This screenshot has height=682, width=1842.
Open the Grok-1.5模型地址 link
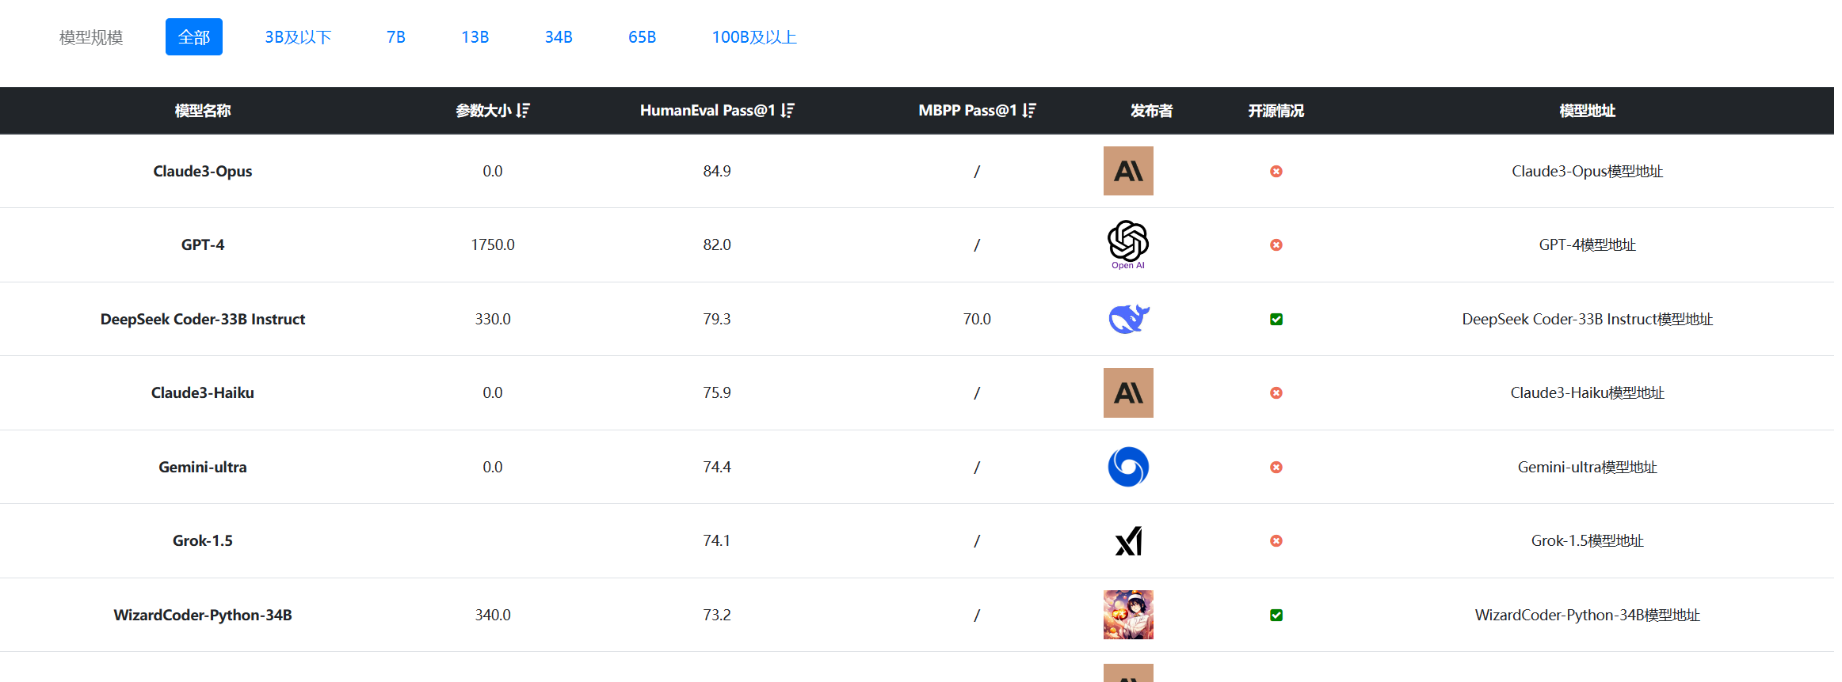(1587, 540)
